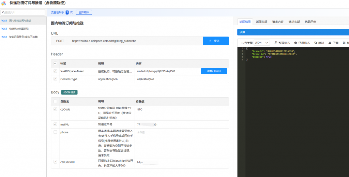Click the restore format (还原格式) cube icon
This screenshot has width=349, height=177.
pyautogui.click(x=295, y=43)
